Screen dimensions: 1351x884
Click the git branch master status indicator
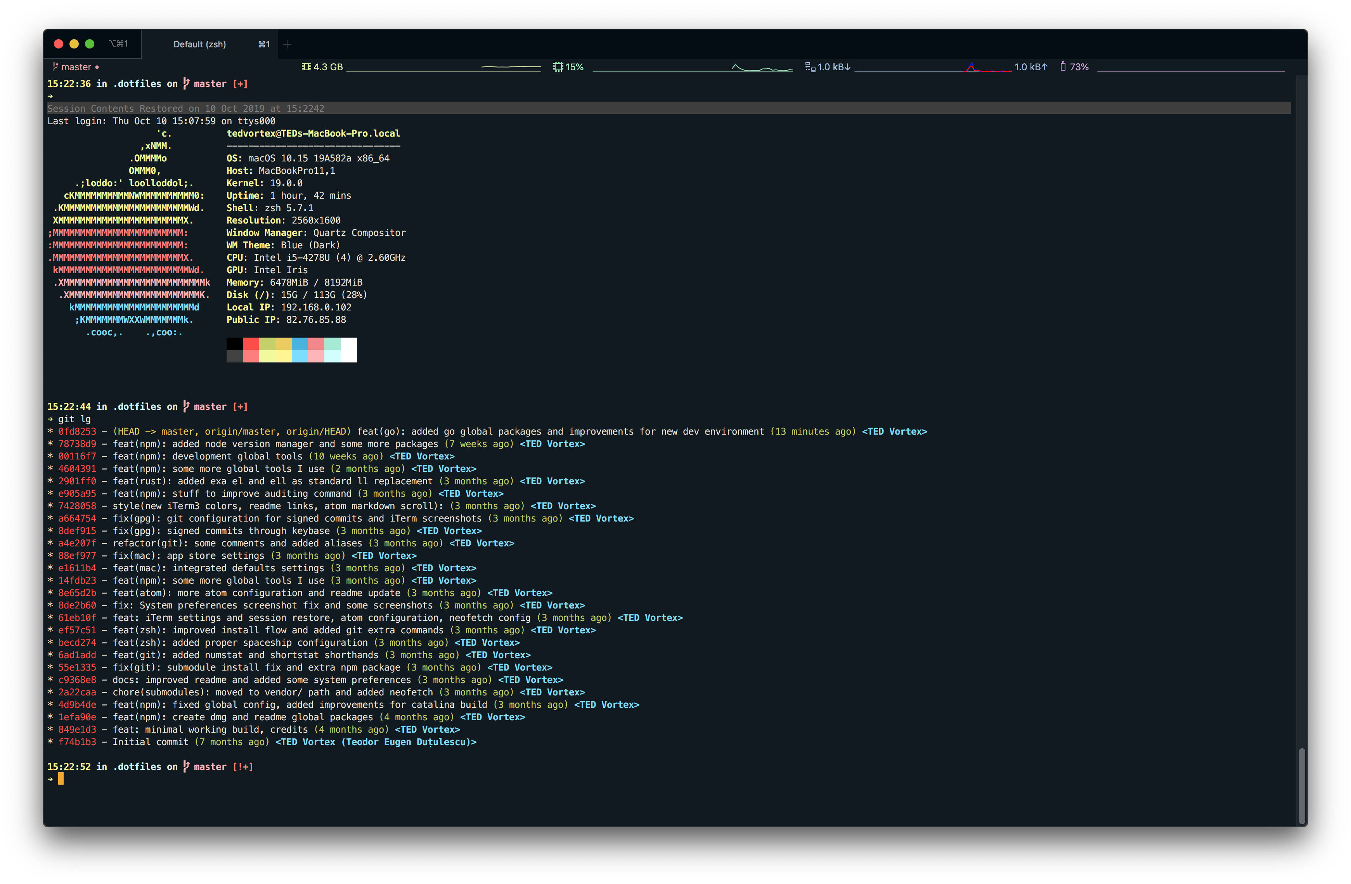point(76,67)
